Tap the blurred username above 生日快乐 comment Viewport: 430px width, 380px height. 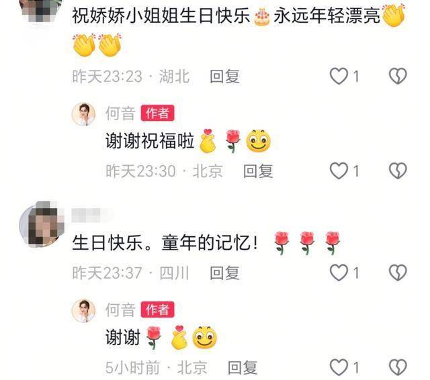92,215
